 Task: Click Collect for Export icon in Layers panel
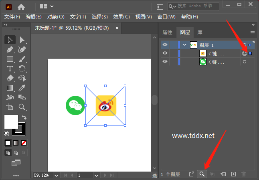(x=192, y=174)
